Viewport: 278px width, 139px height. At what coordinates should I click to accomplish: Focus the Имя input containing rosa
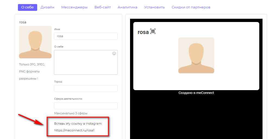[86, 36]
